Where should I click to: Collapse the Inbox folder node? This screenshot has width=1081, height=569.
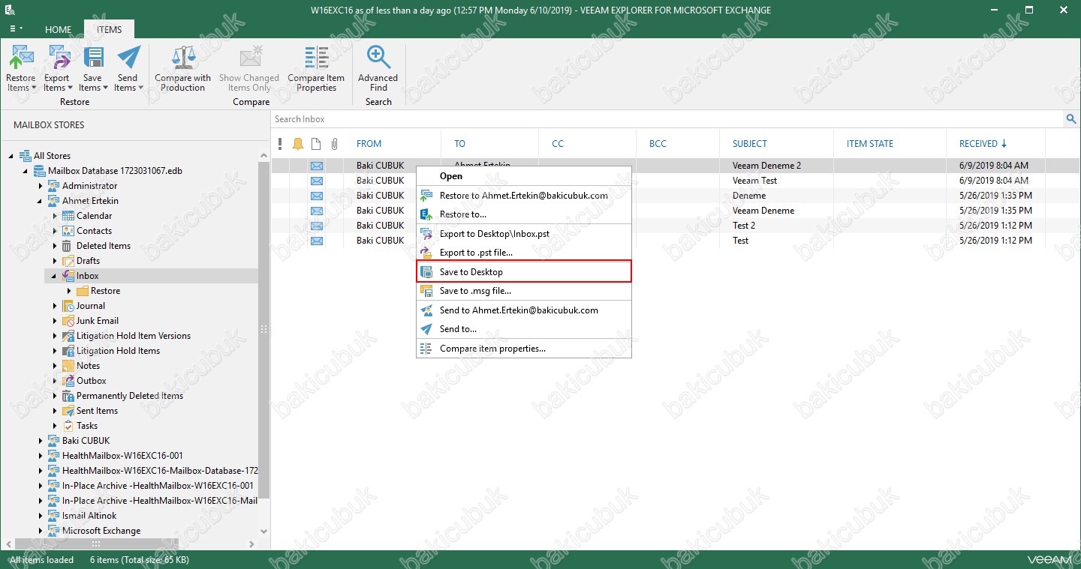point(55,276)
